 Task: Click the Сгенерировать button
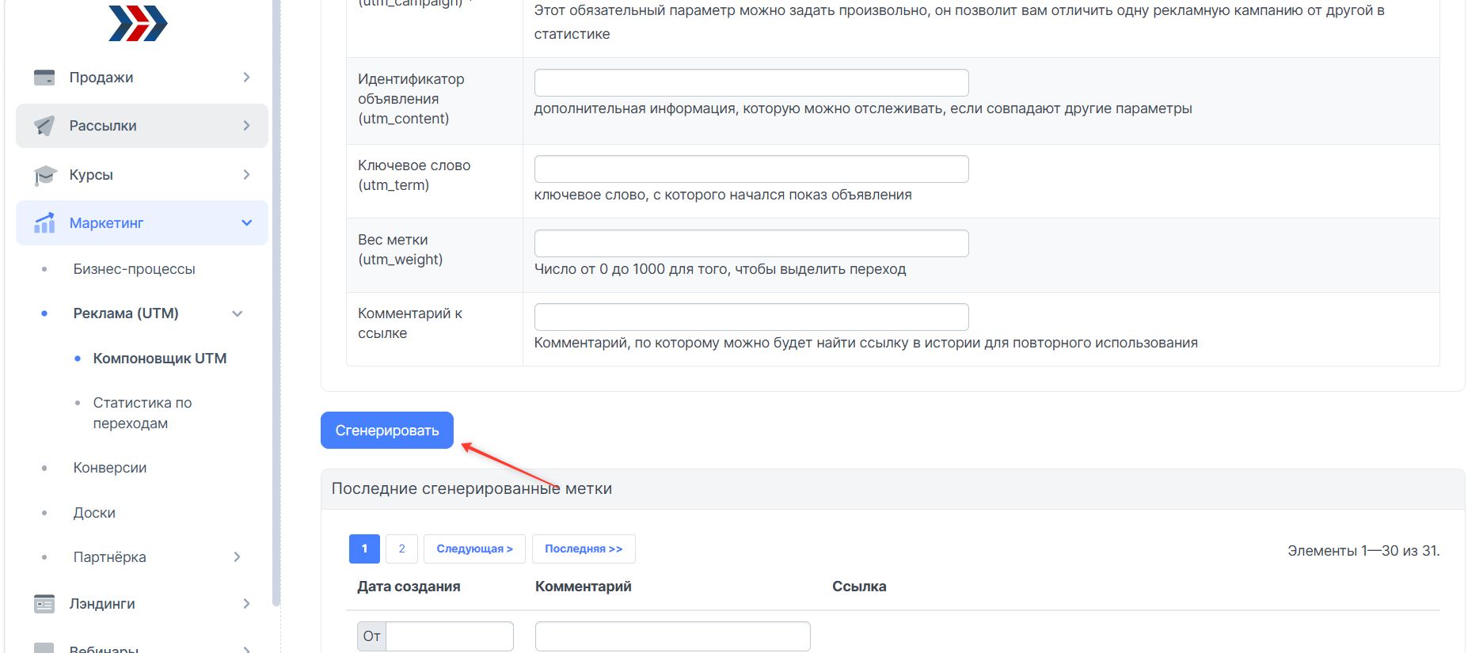387,431
